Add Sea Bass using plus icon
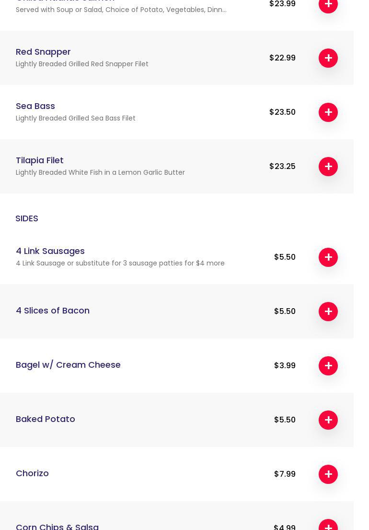Screen dimensions: 369x530 click(328, 112)
